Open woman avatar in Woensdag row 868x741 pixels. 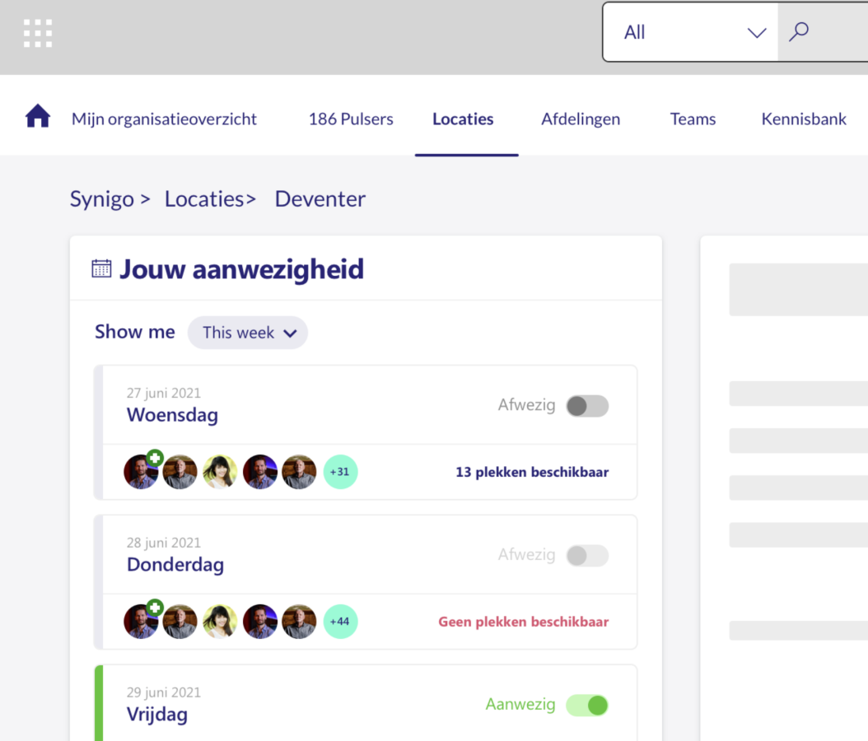pos(220,472)
